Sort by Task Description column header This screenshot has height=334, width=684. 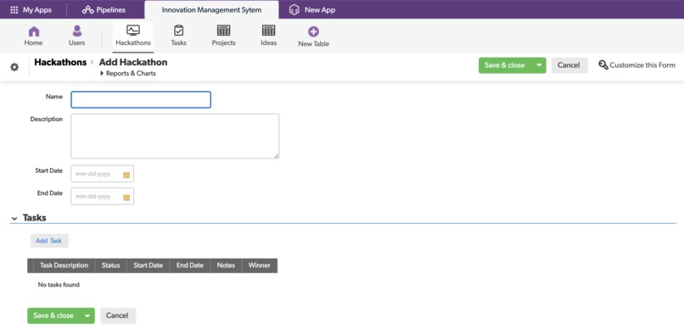[64, 265]
